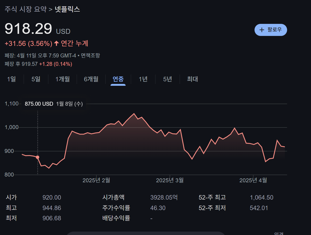Screen dimensions: 311x235
Task: Click the 최저 label in stats
Action: point(11,218)
